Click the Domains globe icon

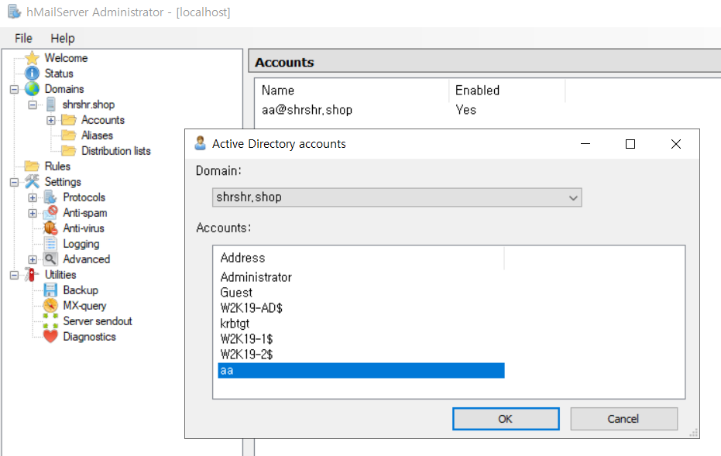pyautogui.click(x=33, y=89)
